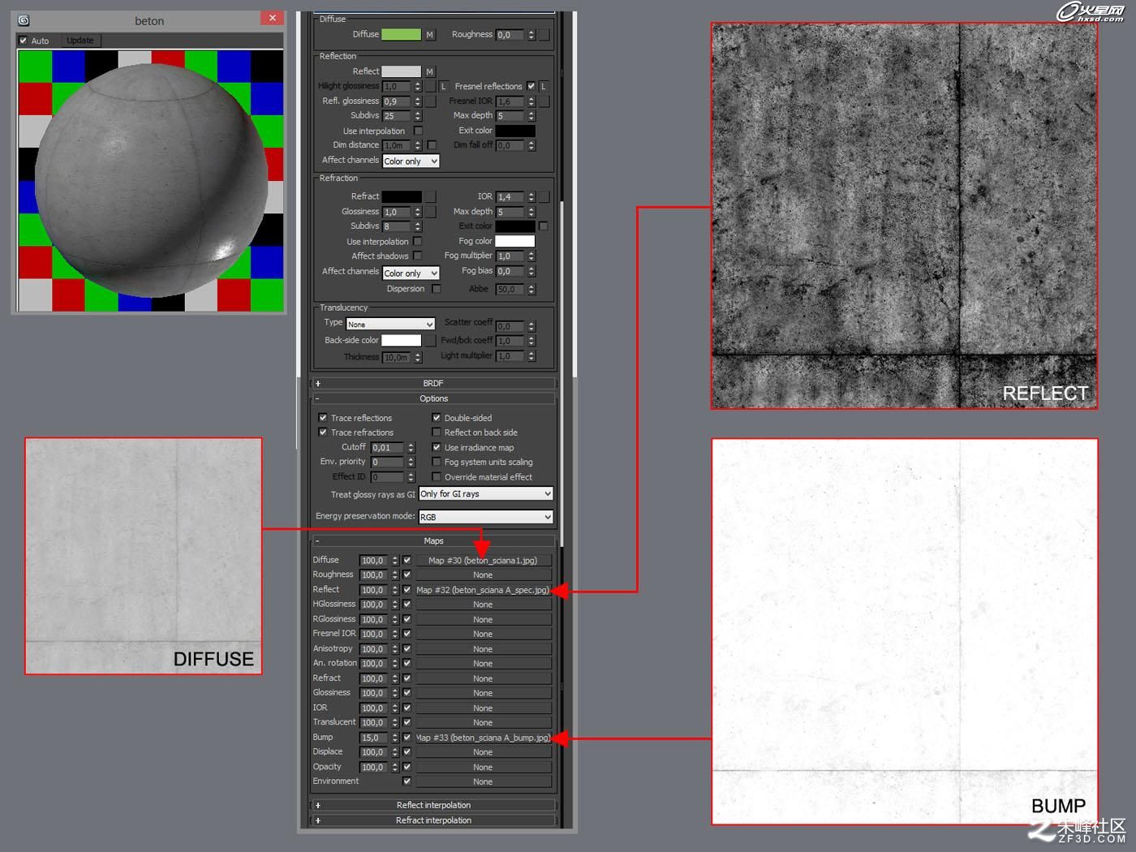Expand the Reflect interpolation rollout
The width and height of the screenshot is (1136, 852).
pos(433,805)
